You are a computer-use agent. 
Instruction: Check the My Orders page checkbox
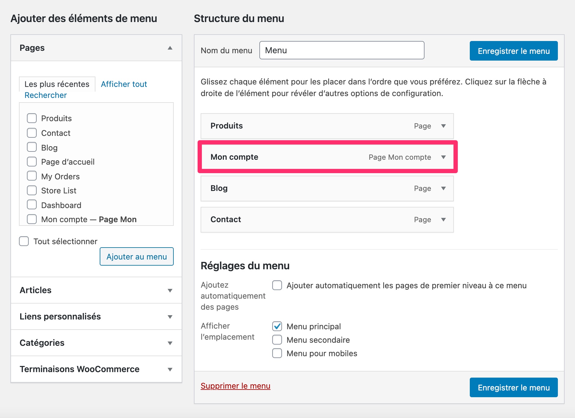point(32,176)
